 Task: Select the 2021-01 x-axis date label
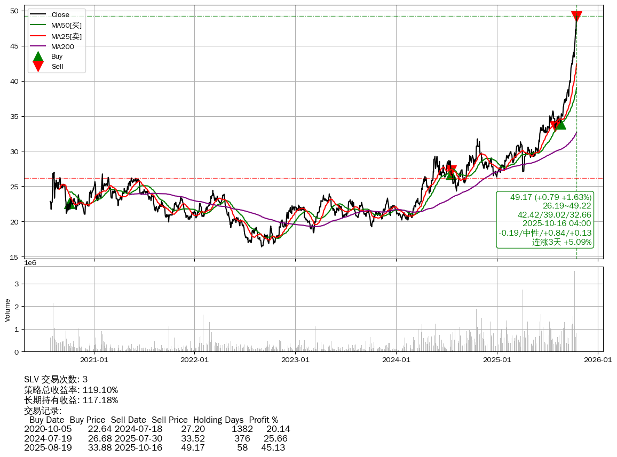[94, 360]
